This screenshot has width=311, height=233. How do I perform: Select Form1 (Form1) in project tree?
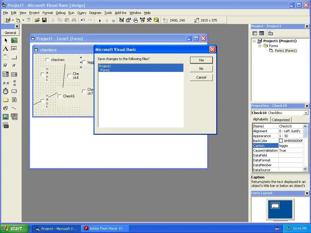click(x=285, y=51)
